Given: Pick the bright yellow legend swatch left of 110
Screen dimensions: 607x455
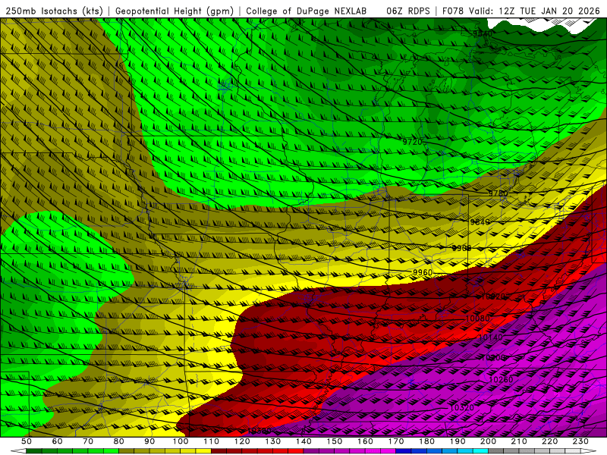Looking at the screenshot, I should [203, 451].
